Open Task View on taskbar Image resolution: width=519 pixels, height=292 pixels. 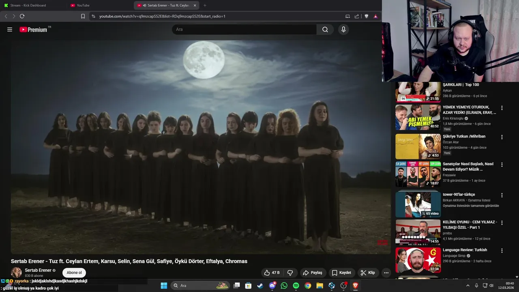point(237,286)
